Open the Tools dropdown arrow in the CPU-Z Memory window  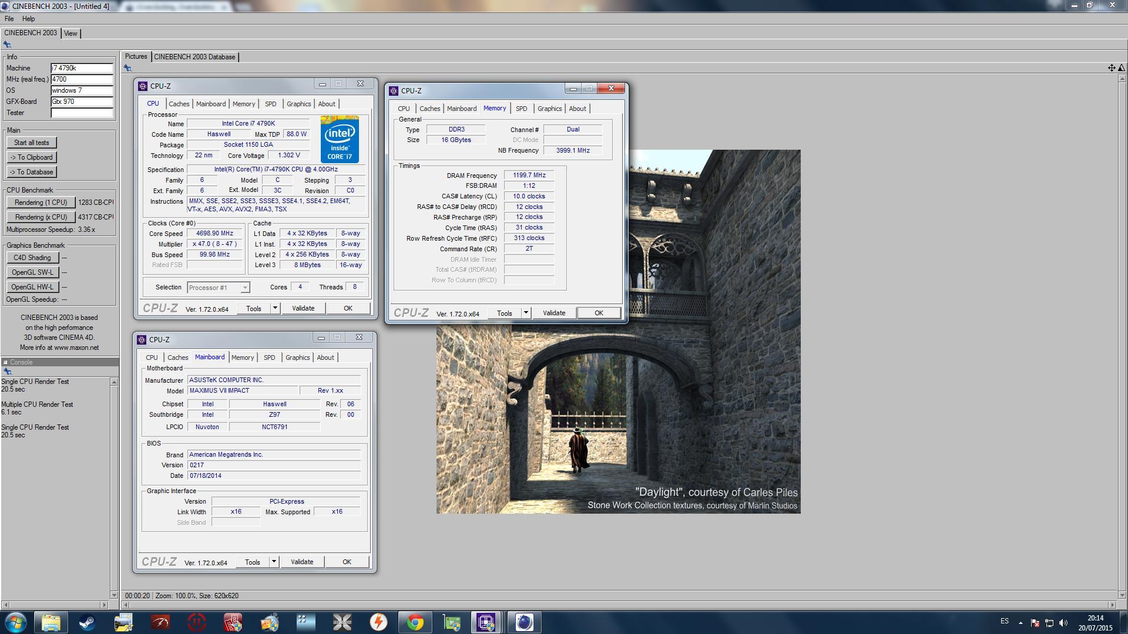526,313
